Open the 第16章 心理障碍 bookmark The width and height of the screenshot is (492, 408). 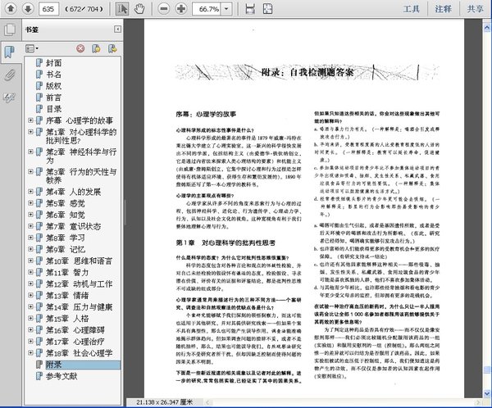(x=75, y=330)
